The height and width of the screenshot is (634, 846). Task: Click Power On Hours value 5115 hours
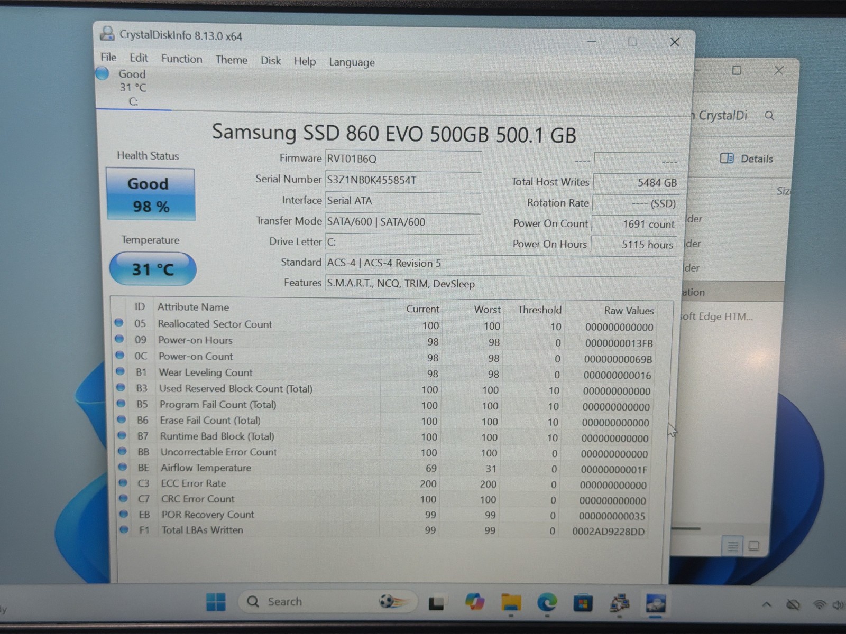[633, 245]
